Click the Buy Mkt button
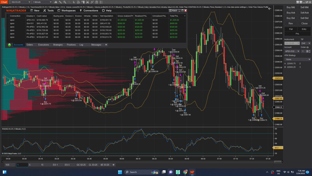This screenshot has height=176, width=312. point(291,7)
